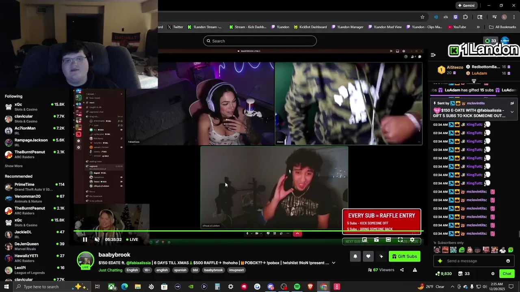The height and width of the screenshot is (292, 520).
Task: Open video player settings gear
Action: (412, 240)
